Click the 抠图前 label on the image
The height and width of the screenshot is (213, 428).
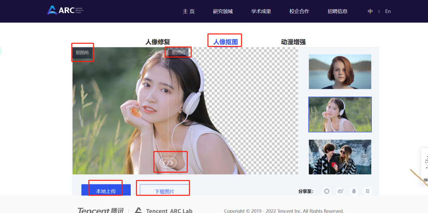click(82, 53)
